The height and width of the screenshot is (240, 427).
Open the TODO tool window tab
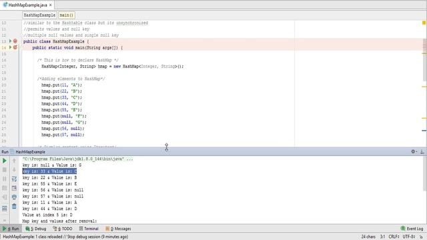click(63, 229)
